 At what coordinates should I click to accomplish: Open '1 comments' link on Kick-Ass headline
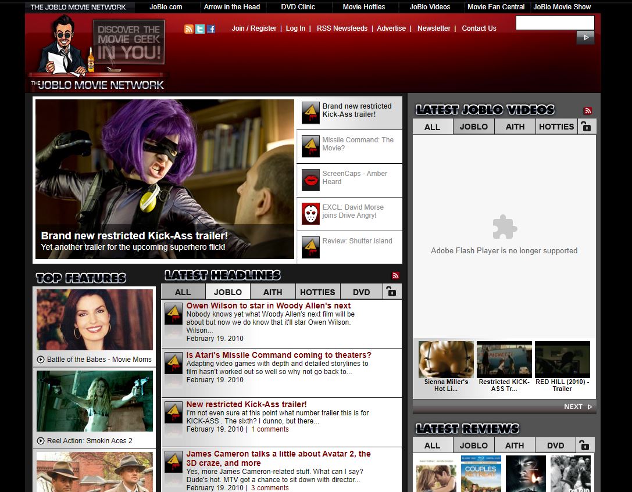click(270, 429)
